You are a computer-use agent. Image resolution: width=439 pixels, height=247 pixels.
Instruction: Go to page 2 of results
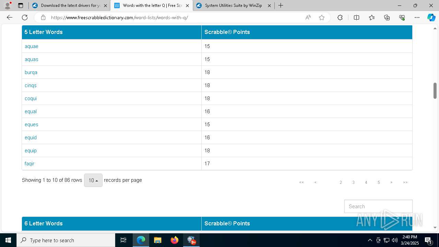point(341,183)
